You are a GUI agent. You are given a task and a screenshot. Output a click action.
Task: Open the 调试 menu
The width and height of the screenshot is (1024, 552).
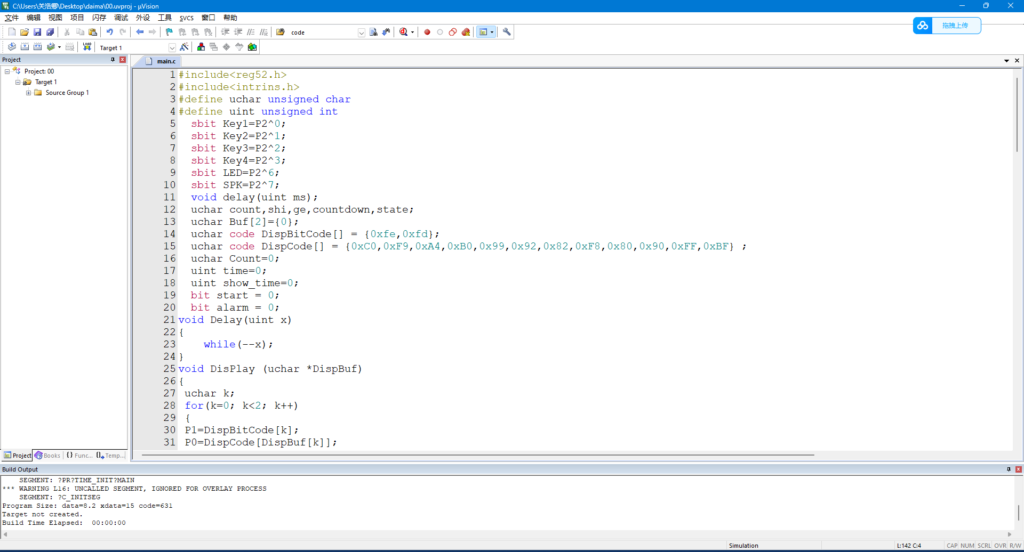pyautogui.click(x=121, y=18)
